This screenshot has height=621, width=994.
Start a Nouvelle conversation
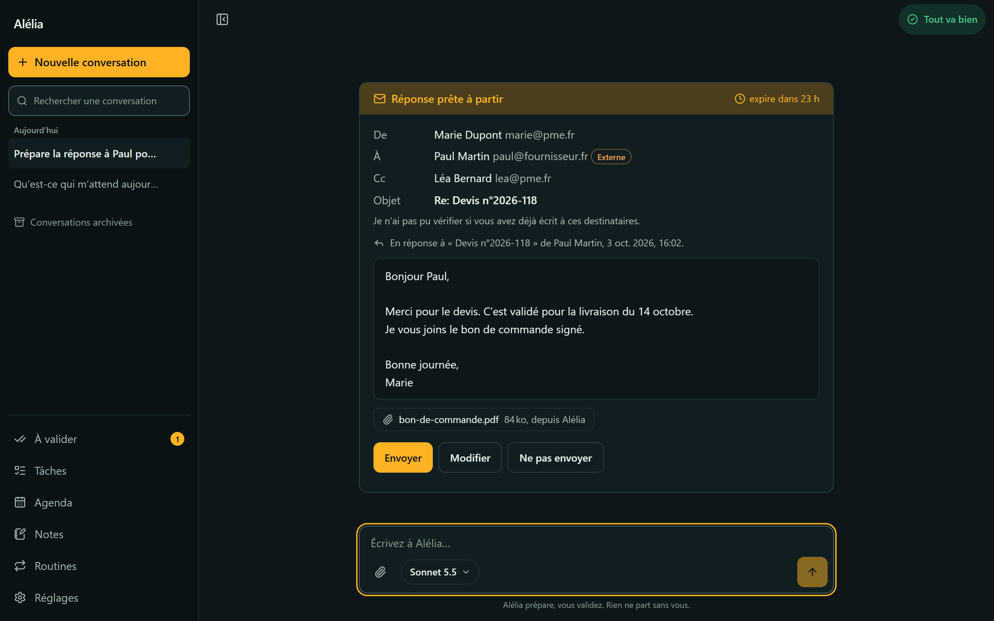click(99, 62)
